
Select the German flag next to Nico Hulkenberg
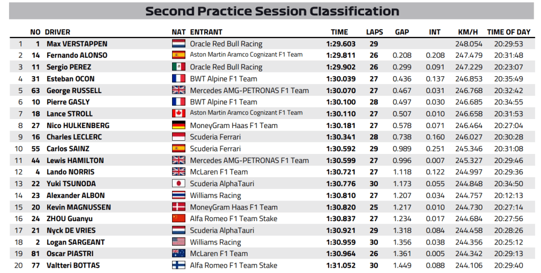178,125
